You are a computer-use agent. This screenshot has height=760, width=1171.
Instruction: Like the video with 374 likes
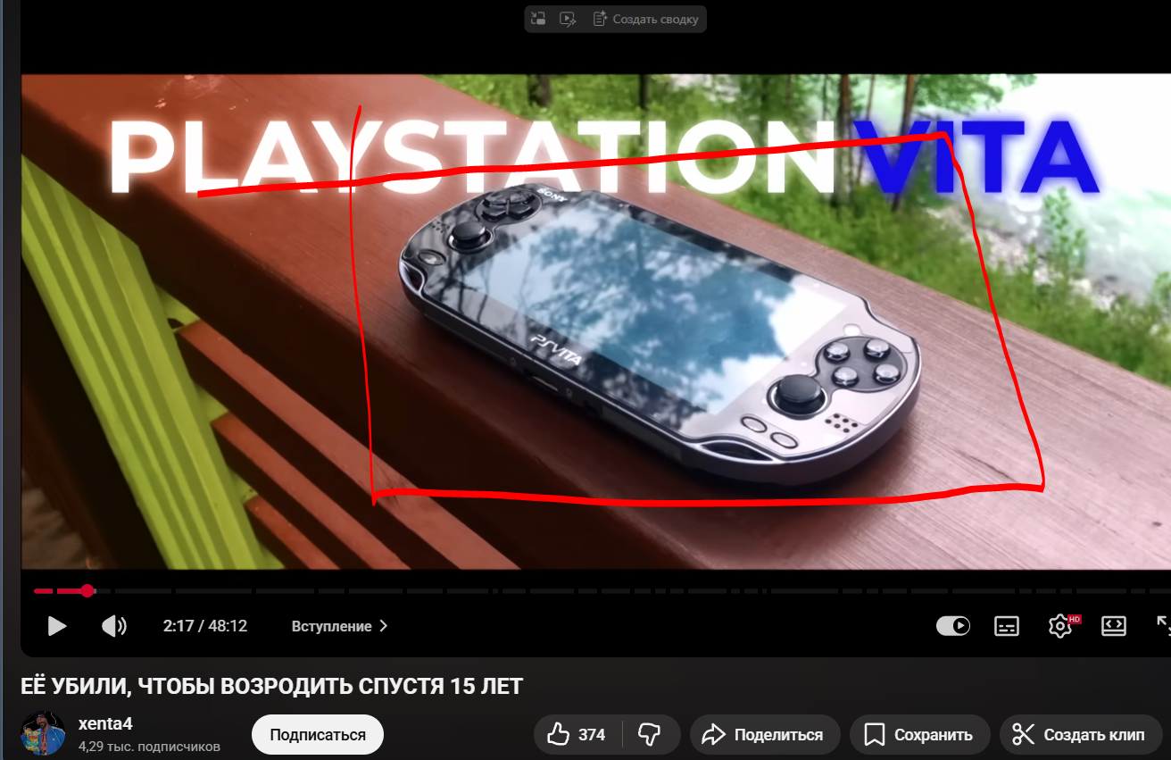[x=577, y=735]
